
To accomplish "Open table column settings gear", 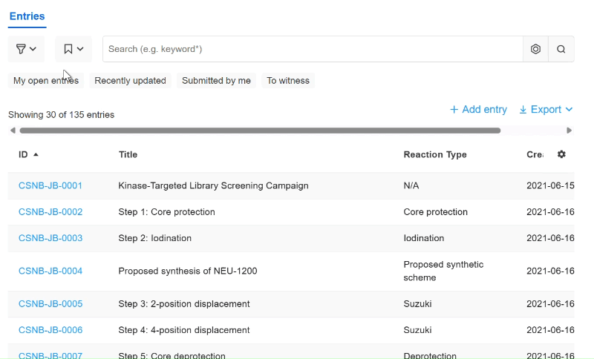I will [561, 154].
